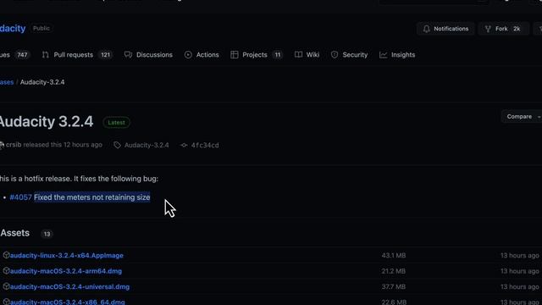Click package icon for linux AppImage asset
Screen dimensions: 542x305
tap(6, 255)
